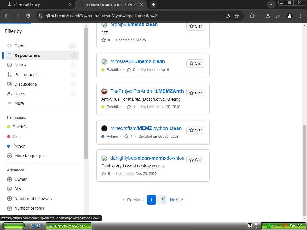Click miroslav226 avatar placeholder
Image resolution: width=307 pixels, height=230 pixels.
(104, 62)
